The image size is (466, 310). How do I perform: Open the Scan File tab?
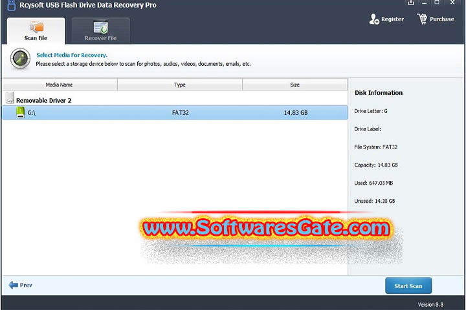tap(36, 31)
